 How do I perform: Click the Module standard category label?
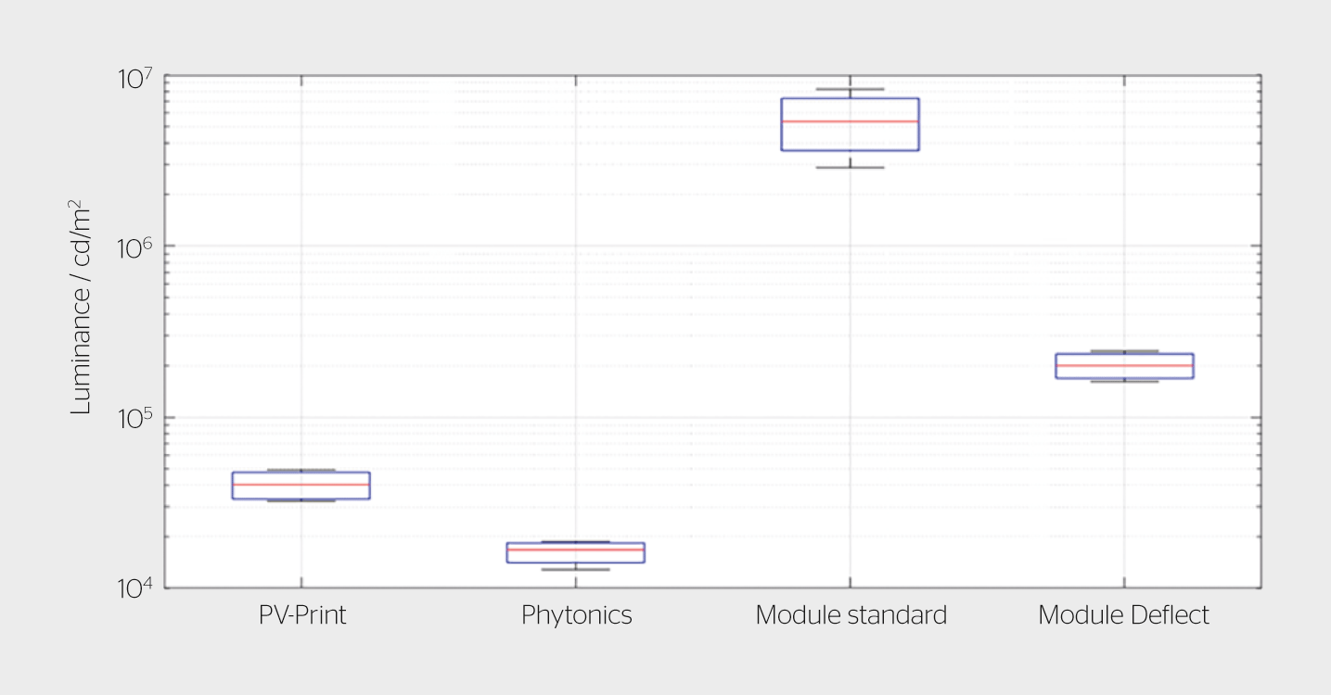[x=851, y=615]
